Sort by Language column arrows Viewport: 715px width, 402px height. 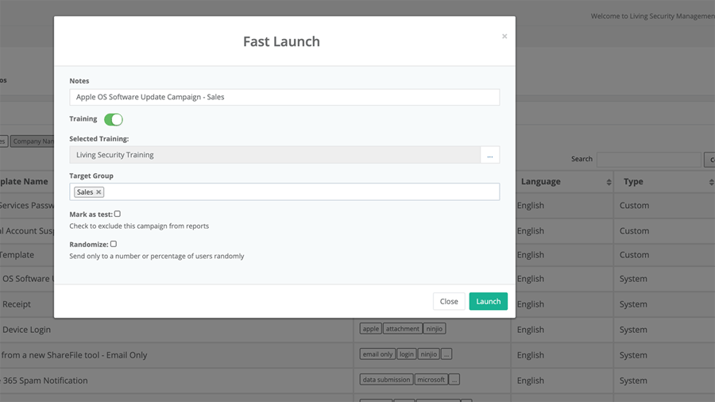[609, 182]
